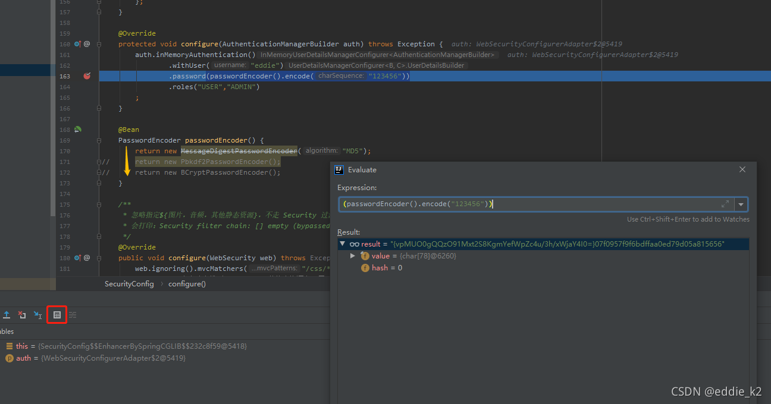Viewport: 771px width, 404px height.
Task: Click the @Override annotation on line 159
Action: (137, 33)
